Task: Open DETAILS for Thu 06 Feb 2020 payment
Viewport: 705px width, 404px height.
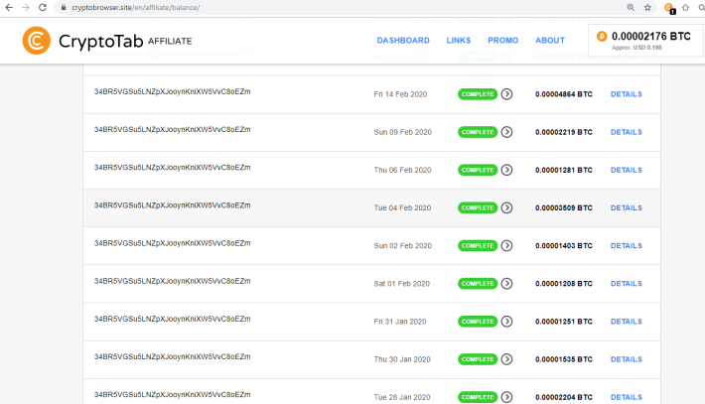Action: click(626, 170)
